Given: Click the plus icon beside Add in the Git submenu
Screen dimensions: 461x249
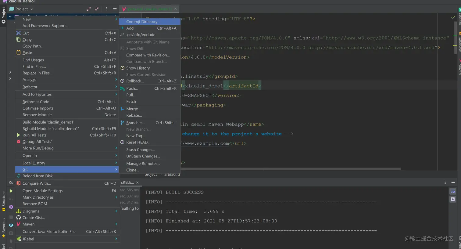Looking at the screenshot, I should [x=122, y=28].
